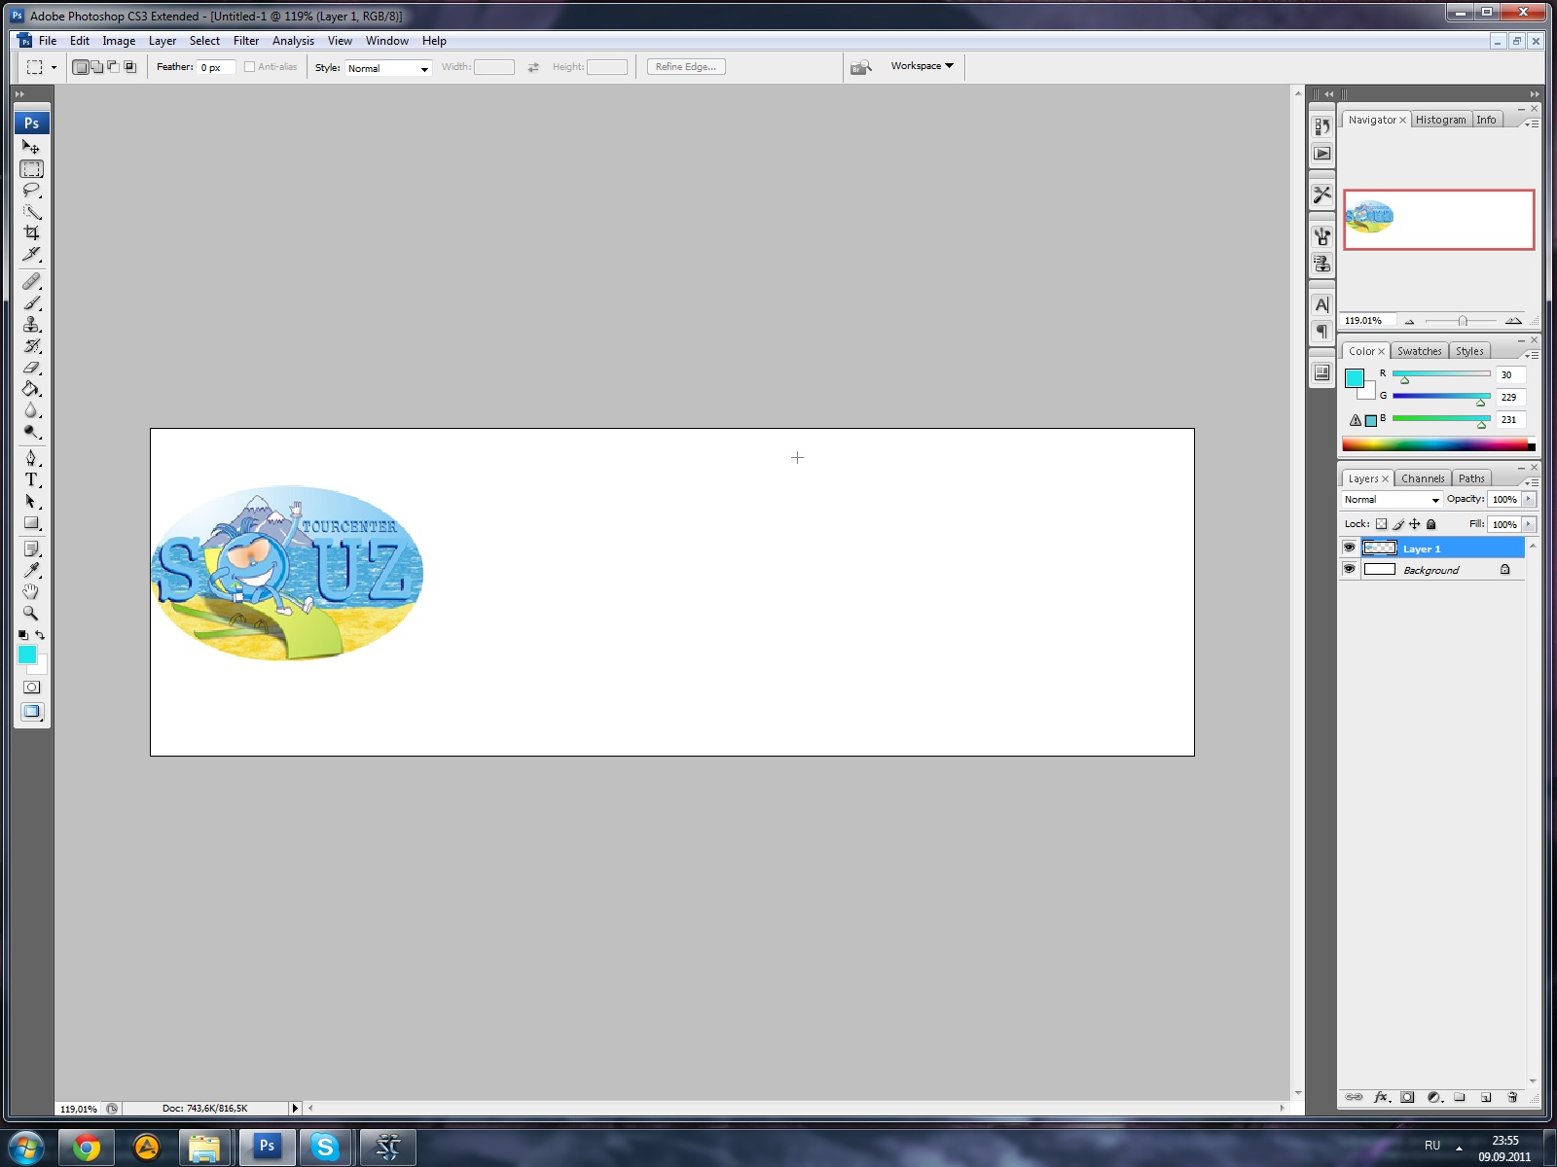Image resolution: width=1557 pixels, height=1167 pixels.
Task: Click the foreground color swatch in Color panel
Action: pyautogui.click(x=1355, y=378)
